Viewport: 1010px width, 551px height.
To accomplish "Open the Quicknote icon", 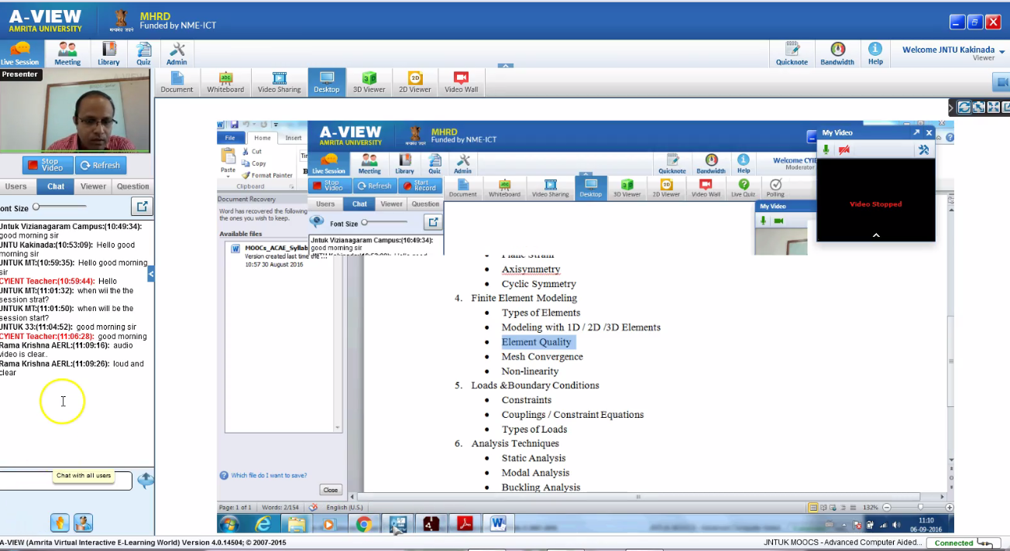I will [792, 53].
